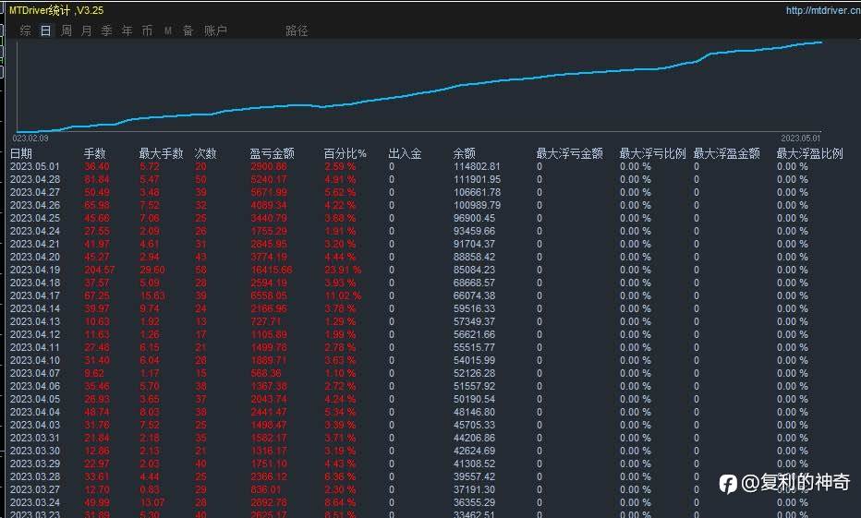Viewport: 861px width, 518px height.
Task: Select the 2023.04.25 date cell
Action: pyautogui.click(x=34, y=219)
